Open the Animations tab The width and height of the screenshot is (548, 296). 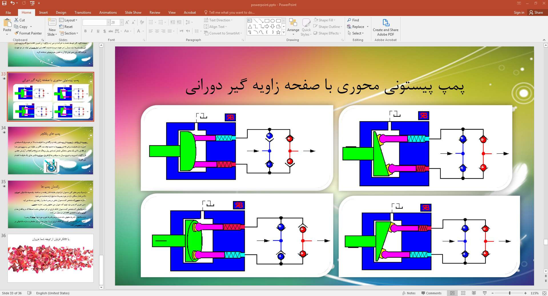tap(108, 13)
